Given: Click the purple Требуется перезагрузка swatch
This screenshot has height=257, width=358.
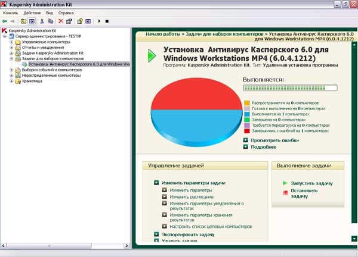Looking at the screenshot, I should [x=247, y=125].
